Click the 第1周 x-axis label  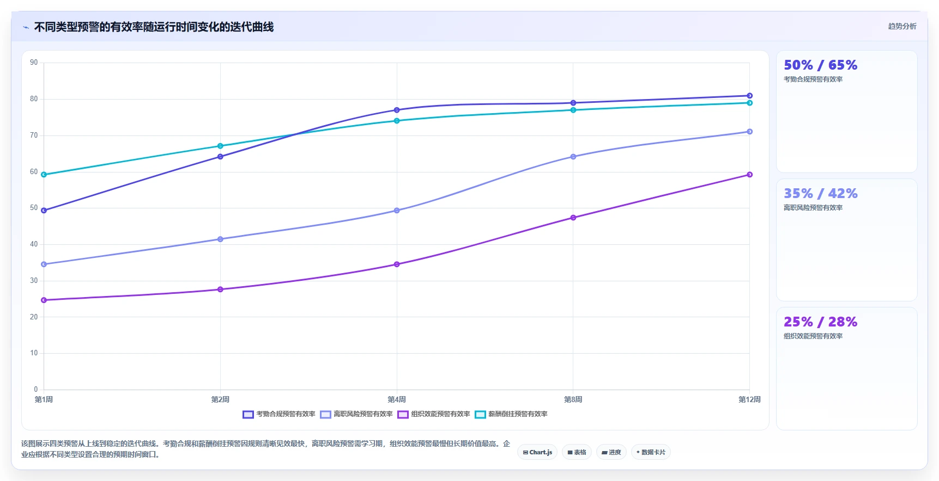[44, 399]
